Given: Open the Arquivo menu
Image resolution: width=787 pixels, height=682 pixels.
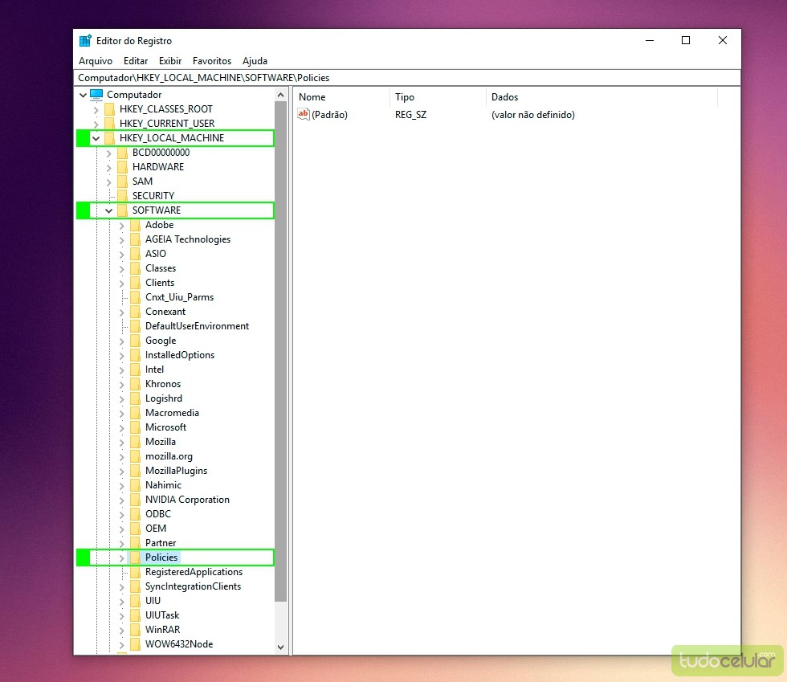Looking at the screenshot, I should point(96,61).
